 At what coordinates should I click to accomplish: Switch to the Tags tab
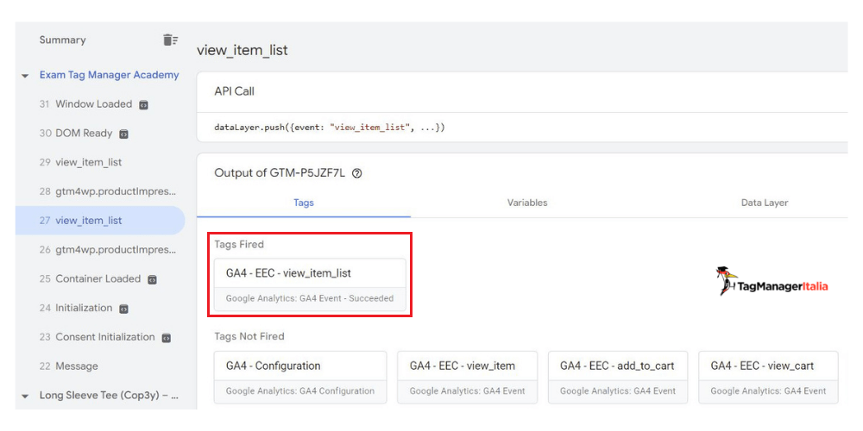(303, 203)
